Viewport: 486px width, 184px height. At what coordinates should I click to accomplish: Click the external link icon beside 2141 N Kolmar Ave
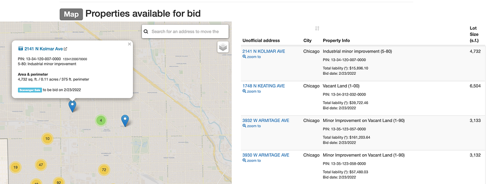coord(65,49)
